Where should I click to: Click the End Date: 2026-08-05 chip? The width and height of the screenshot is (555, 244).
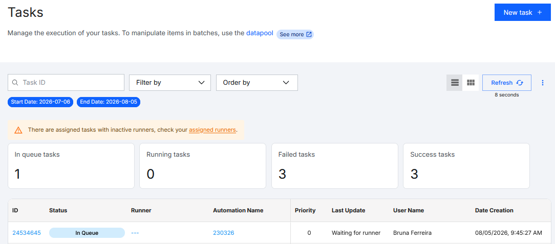[109, 102]
